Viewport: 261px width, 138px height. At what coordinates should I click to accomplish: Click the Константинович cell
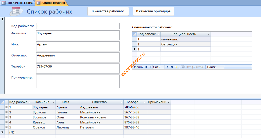click(x=101, y=117)
